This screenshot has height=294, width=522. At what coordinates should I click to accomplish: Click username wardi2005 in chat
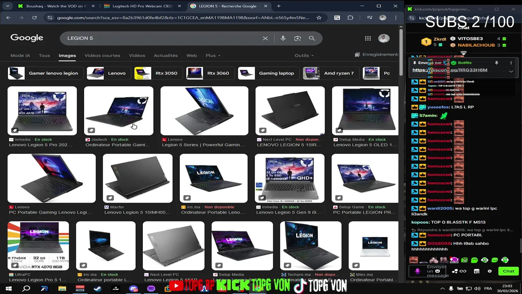(x=440, y=208)
